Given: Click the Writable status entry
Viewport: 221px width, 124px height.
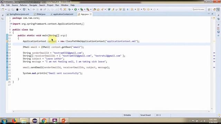Looking at the screenshot, I should [127, 115].
